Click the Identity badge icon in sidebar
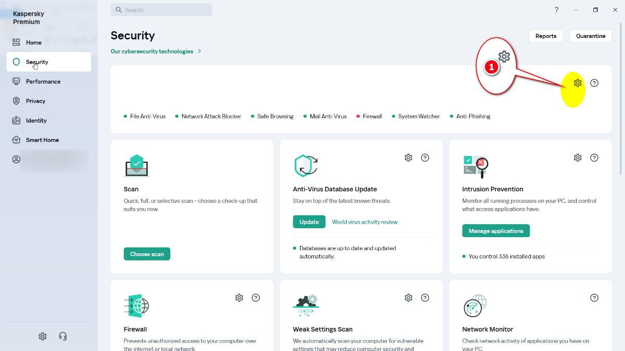This screenshot has height=351, width=625. pyautogui.click(x=16, y=121)
